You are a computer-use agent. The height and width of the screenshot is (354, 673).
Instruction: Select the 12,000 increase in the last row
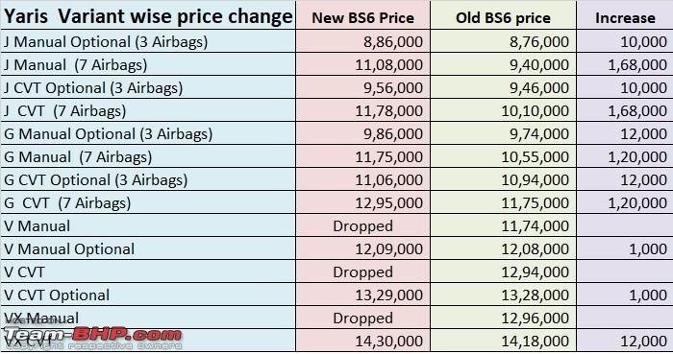pos(644,342)
